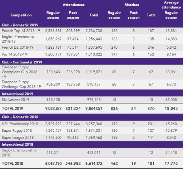The image size is (183, 169).
Task: Click the Super Rugby 2018 competition name
Action: 17,131
